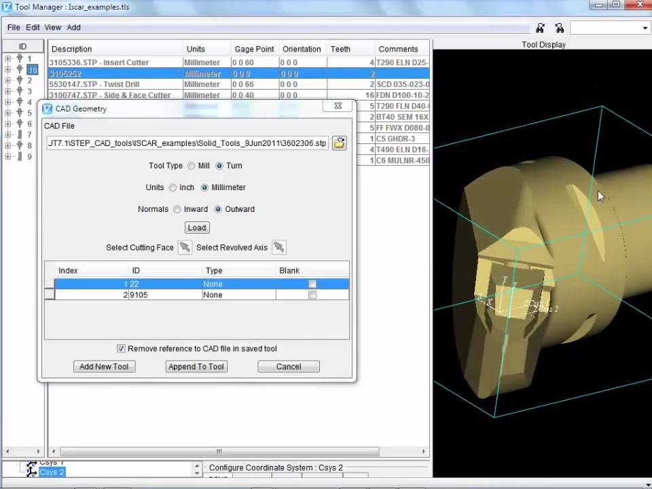Cancel the CAD Geometry dialog
The image size is (652, 489).
(289, 366)
